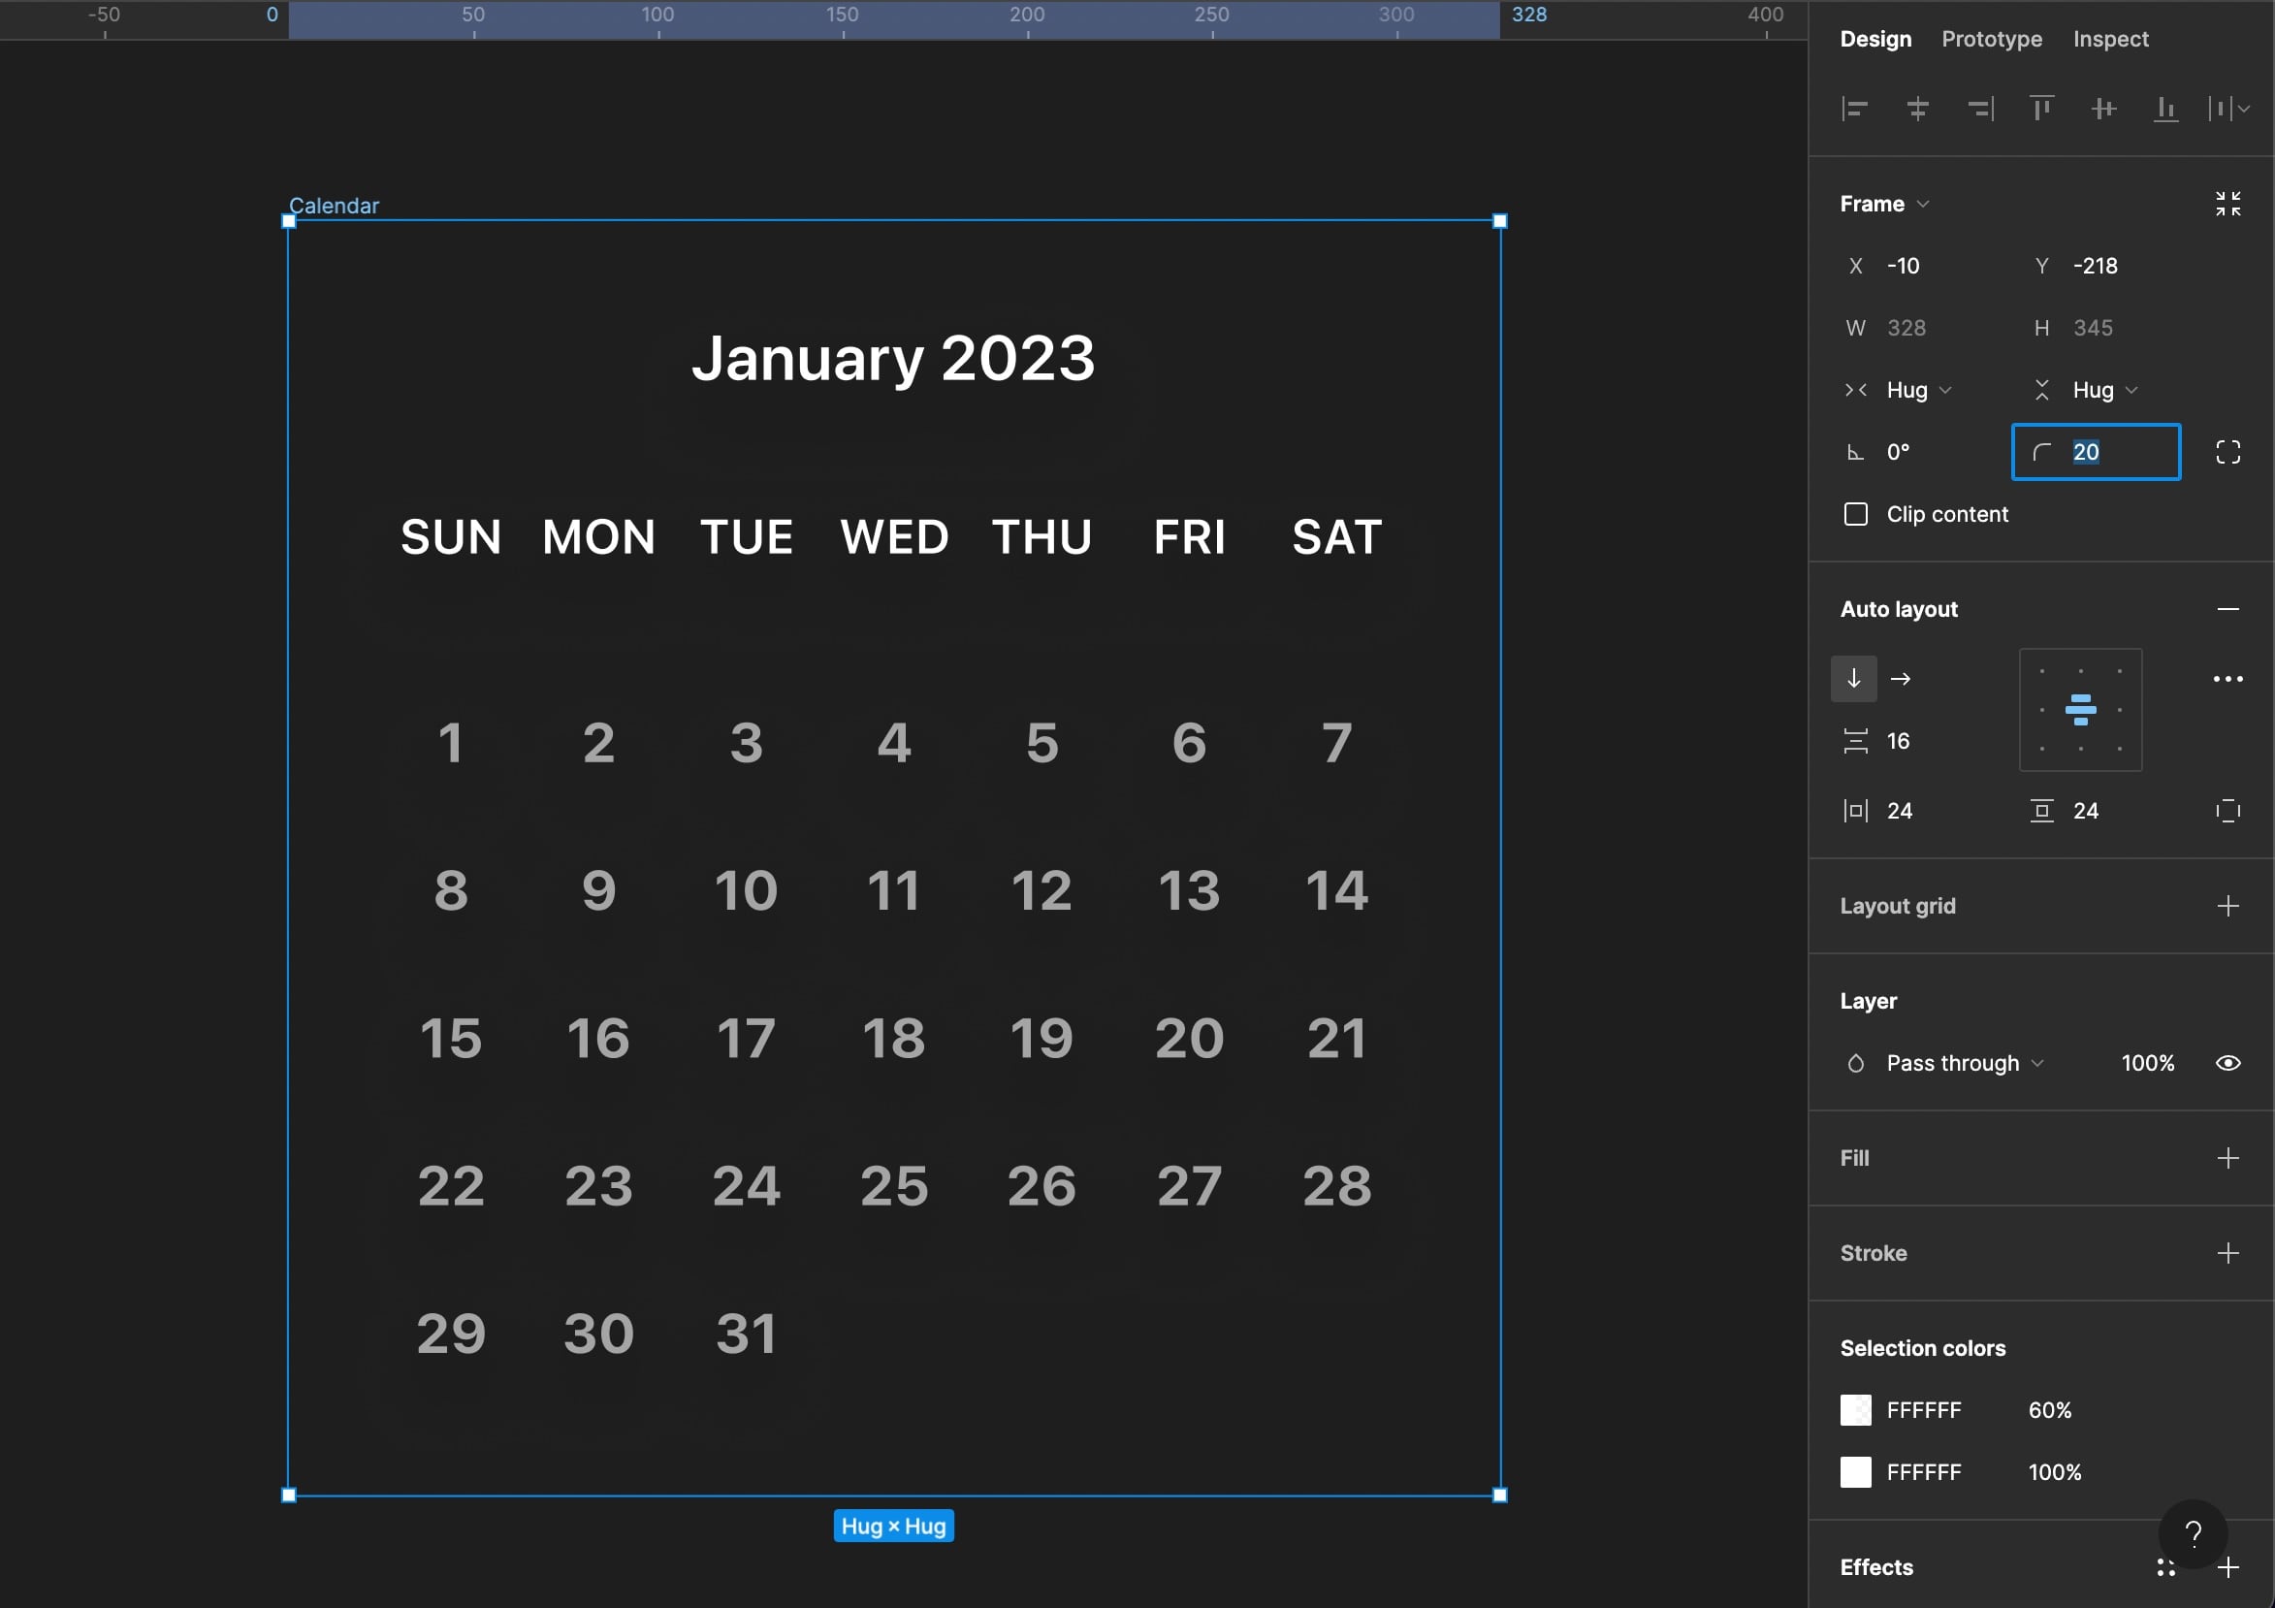This screenshot has width=2275, height=1608.
Task: Open horizontal resizing Hug dropdown
Action: pyautogui.click(x=1917, y=390)
